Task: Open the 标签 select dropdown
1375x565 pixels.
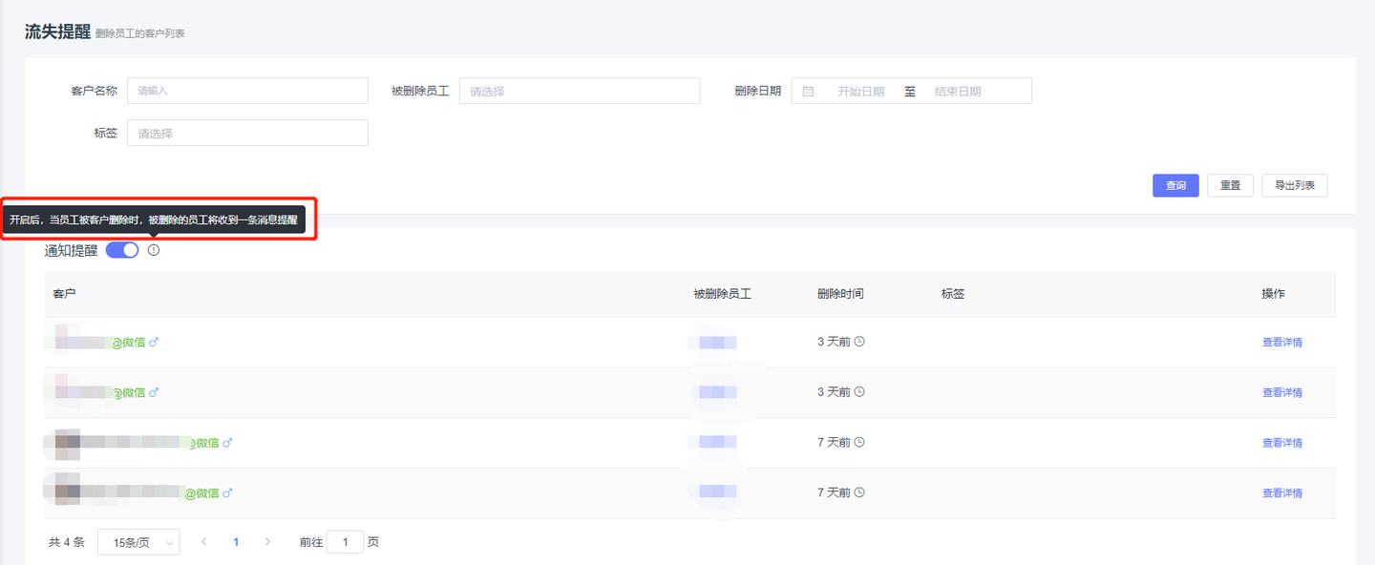Action: tap(247, 134)
